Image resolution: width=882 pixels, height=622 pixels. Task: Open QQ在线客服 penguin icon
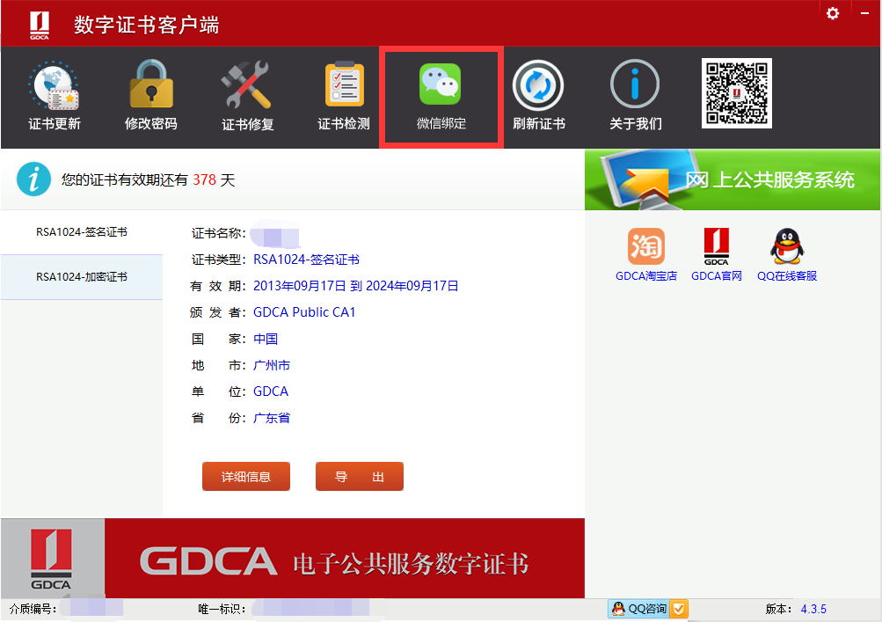[787, 246]
